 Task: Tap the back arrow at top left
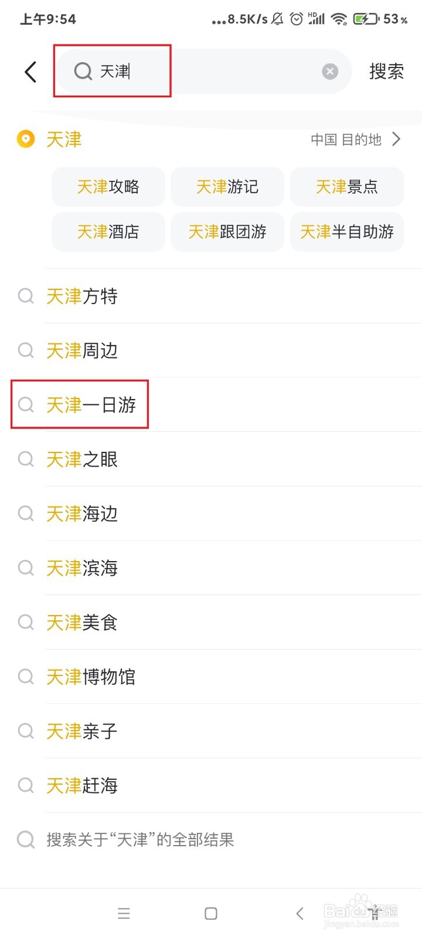coord(30,72)
